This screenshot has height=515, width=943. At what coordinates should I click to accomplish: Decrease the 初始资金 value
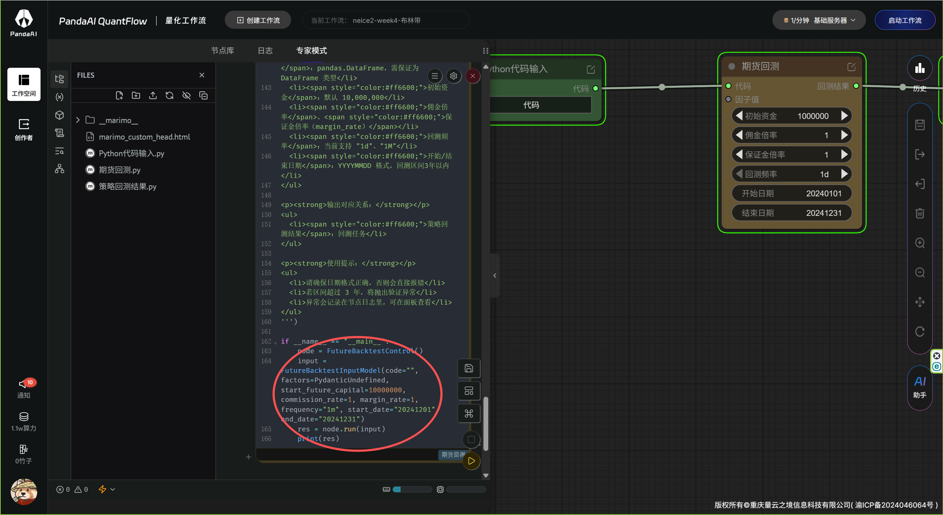coord(739,116)
